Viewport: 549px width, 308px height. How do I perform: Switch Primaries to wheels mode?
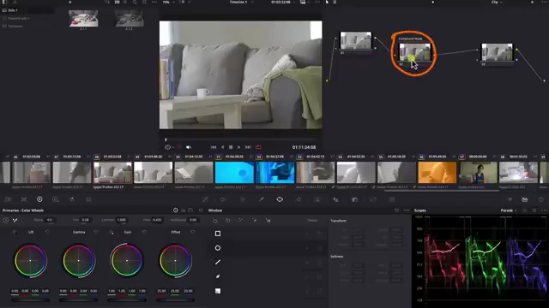coord(176,210)
